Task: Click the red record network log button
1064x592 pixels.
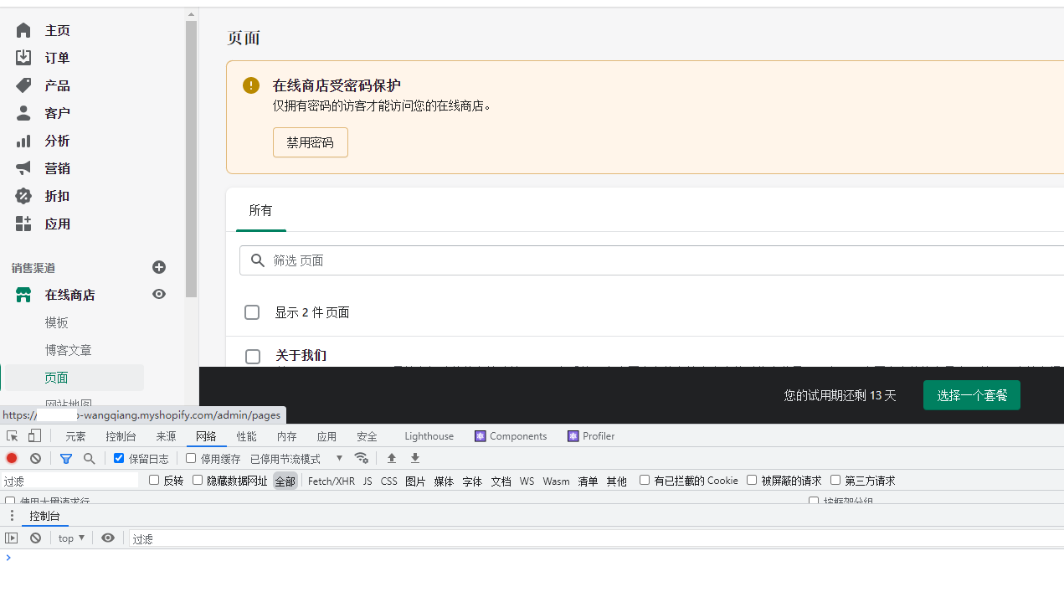Action: (x=12, y=458)
